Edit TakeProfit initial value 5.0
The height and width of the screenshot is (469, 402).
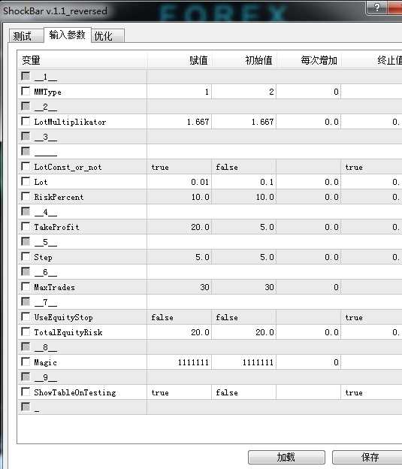pyautogui.click(x=244, y=227)
